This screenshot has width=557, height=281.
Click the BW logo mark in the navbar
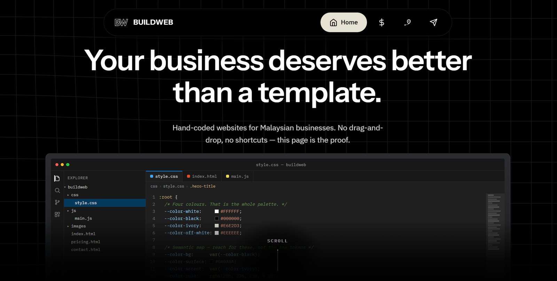(121, 22)
